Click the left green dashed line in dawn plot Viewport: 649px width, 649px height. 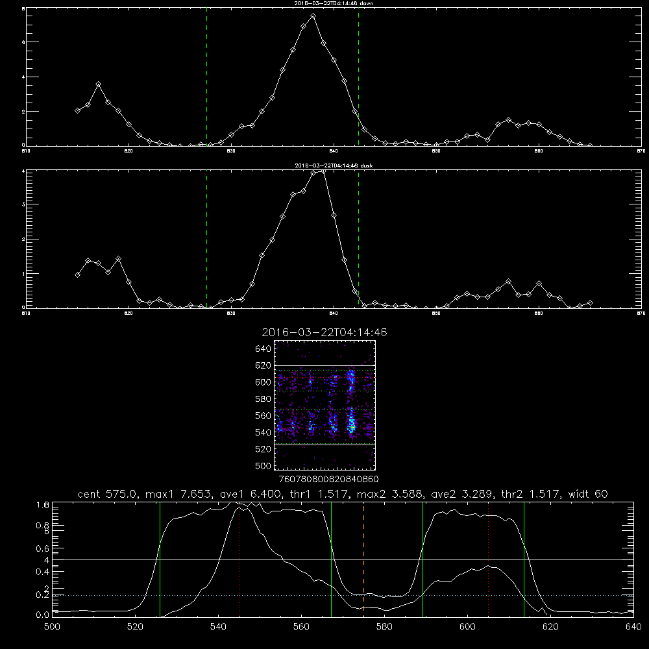(206, 77)
